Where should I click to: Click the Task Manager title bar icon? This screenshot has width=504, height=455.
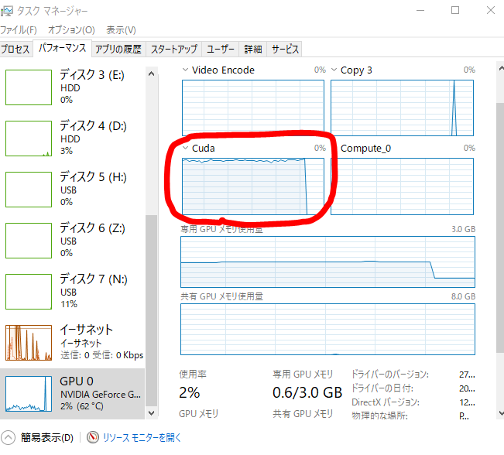tap(7, 11)
